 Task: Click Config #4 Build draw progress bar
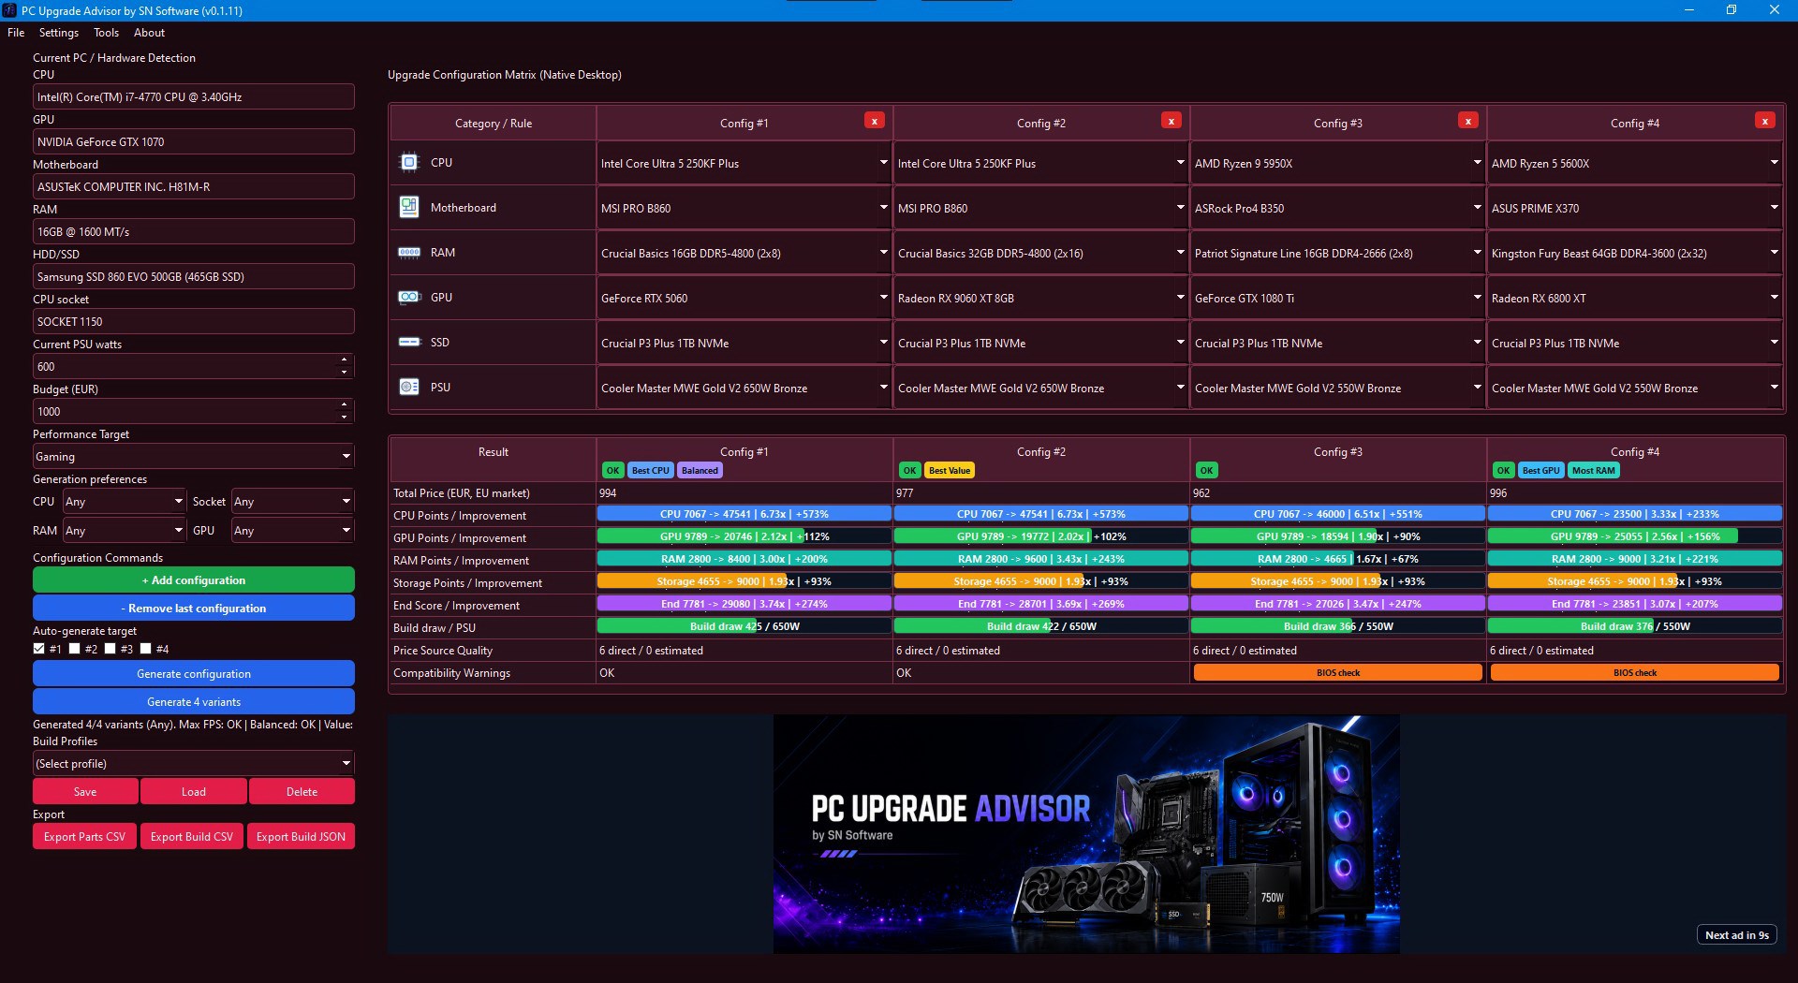click(x=1634, y=626)
